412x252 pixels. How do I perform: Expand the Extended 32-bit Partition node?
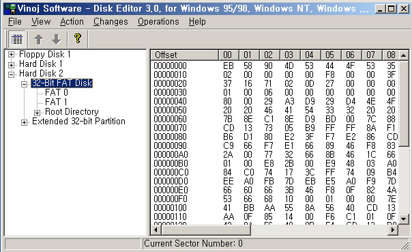[x=24, y=122]
